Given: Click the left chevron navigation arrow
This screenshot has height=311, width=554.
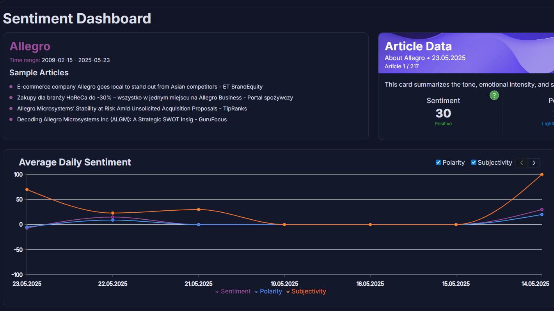Looking at the screenshot, I should tap(522, 163).
